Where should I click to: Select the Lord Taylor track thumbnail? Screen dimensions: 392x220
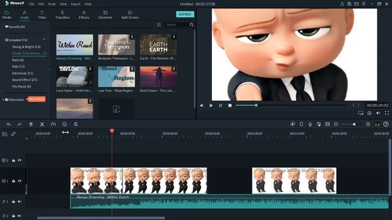(x=75, y=77)
